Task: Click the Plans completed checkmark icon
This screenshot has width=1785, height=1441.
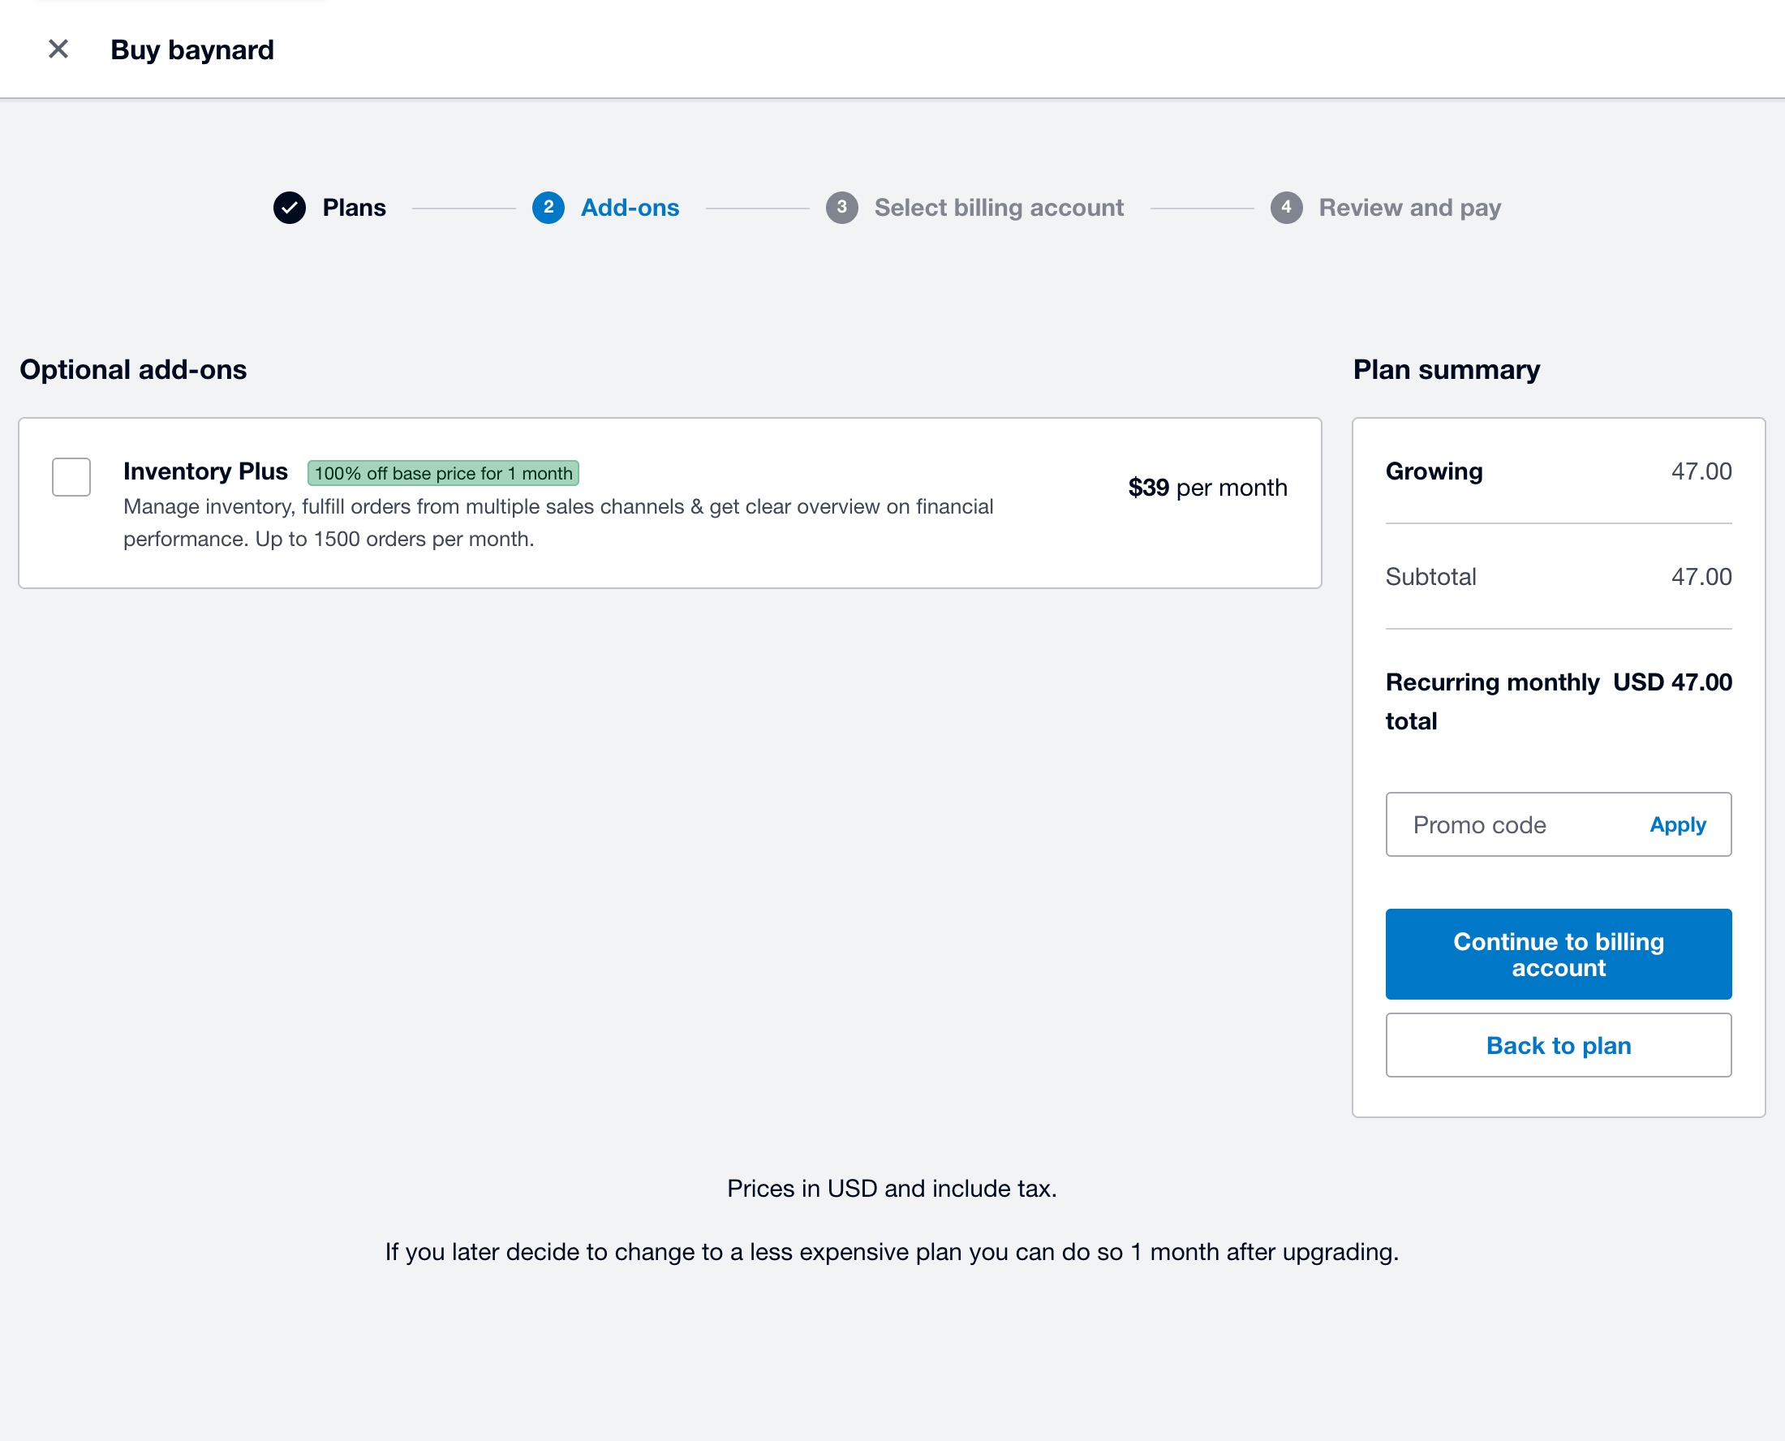Action: pos(289,209)
